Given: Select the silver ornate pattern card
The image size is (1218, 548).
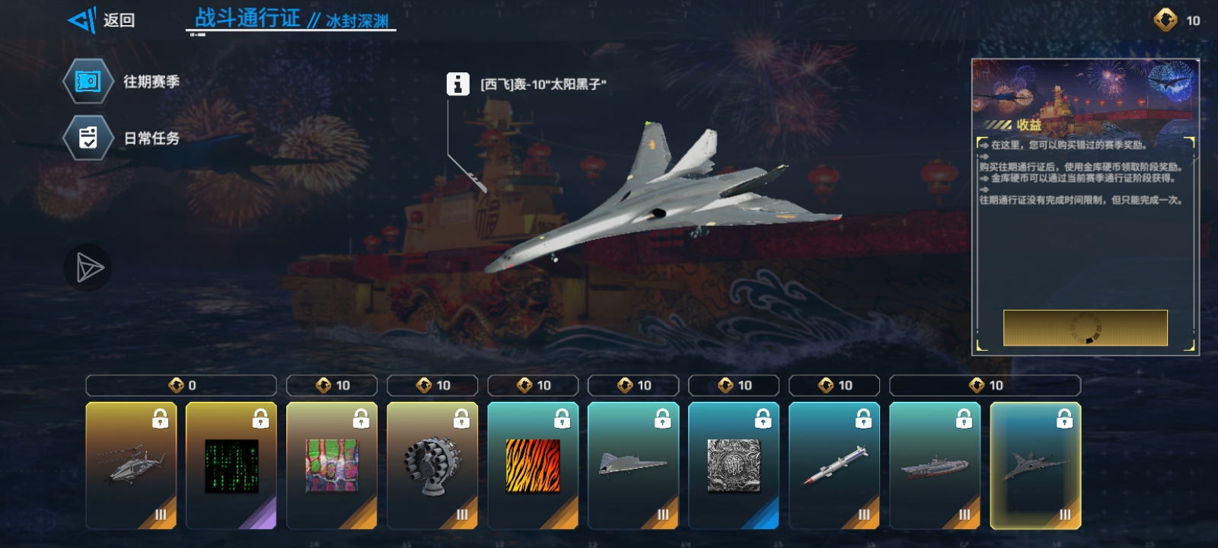Looking at the screenshot, I should click(x=734, y=465).
